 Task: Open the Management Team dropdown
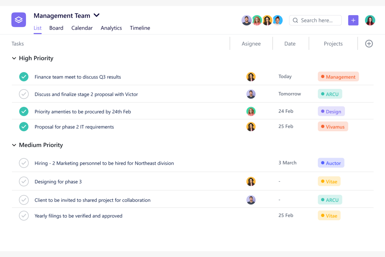coord(96,15)
